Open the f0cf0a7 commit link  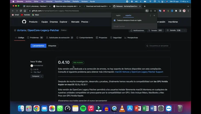click(37, 72)
